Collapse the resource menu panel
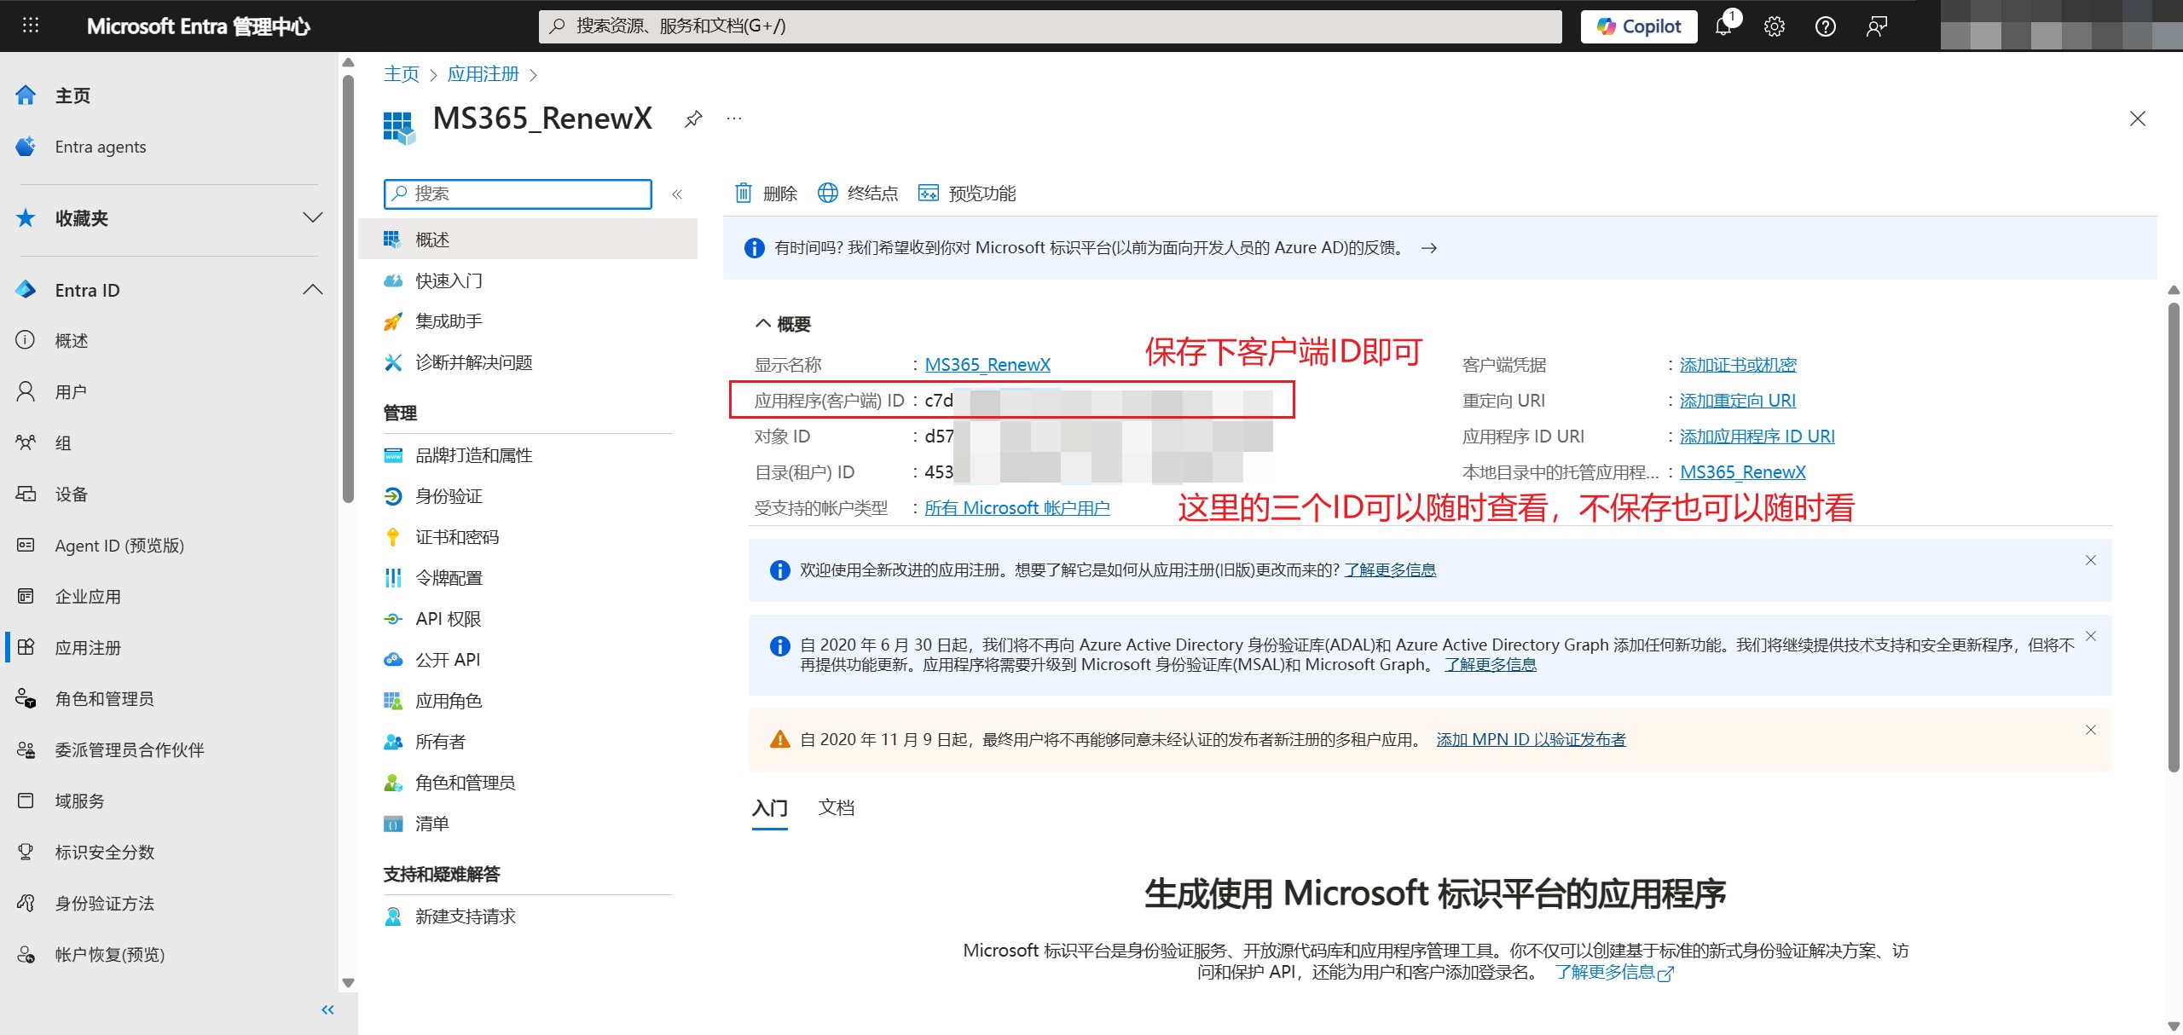The width and height of the screenshot is (2183, 1035). 677,194
